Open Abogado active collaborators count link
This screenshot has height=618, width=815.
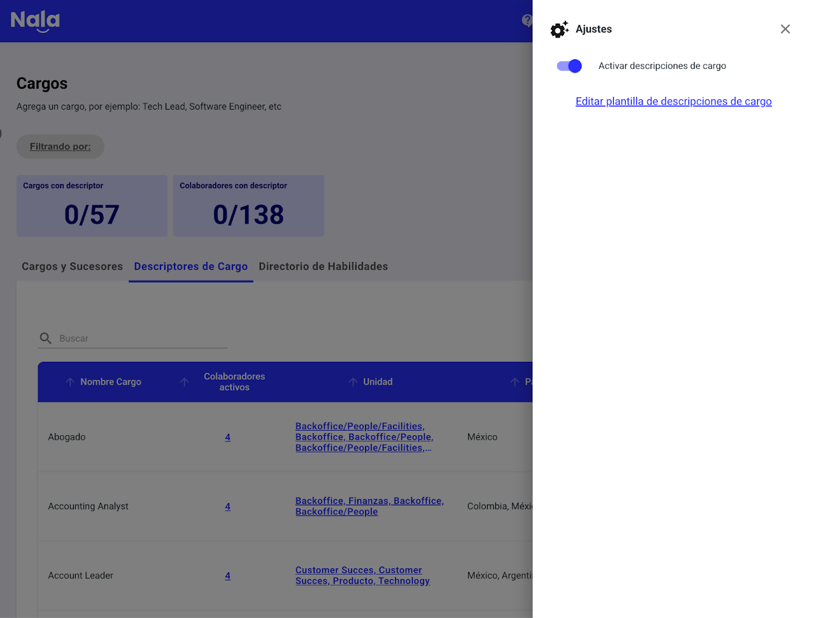click(227, 437)
